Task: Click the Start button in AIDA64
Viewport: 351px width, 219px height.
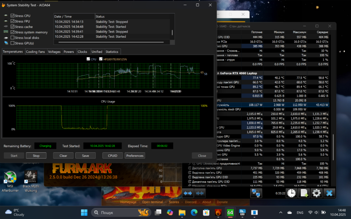Action: (x=14, y=156)
